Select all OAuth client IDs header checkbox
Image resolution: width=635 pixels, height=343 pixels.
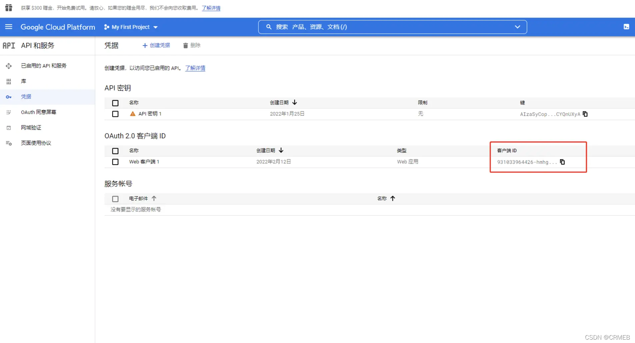coord(115,151)
